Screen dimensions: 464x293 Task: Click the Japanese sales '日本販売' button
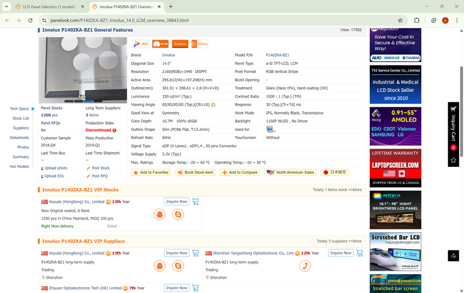click(335, 173)
